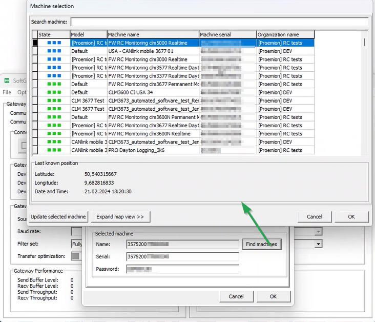This screenshot has height=322, width=375.
Task: Click the Password input field
Action: coord(182,269)
